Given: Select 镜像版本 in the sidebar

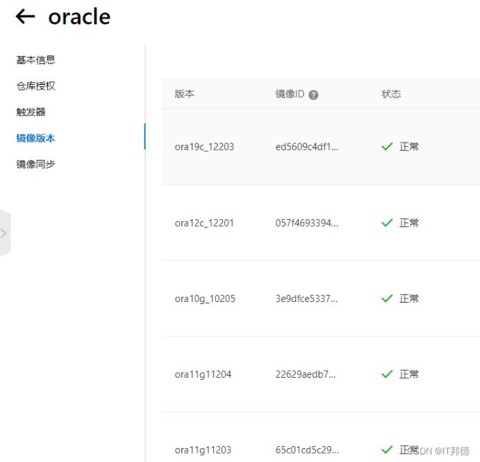Looking at the screenshot, I should [35, 138].
